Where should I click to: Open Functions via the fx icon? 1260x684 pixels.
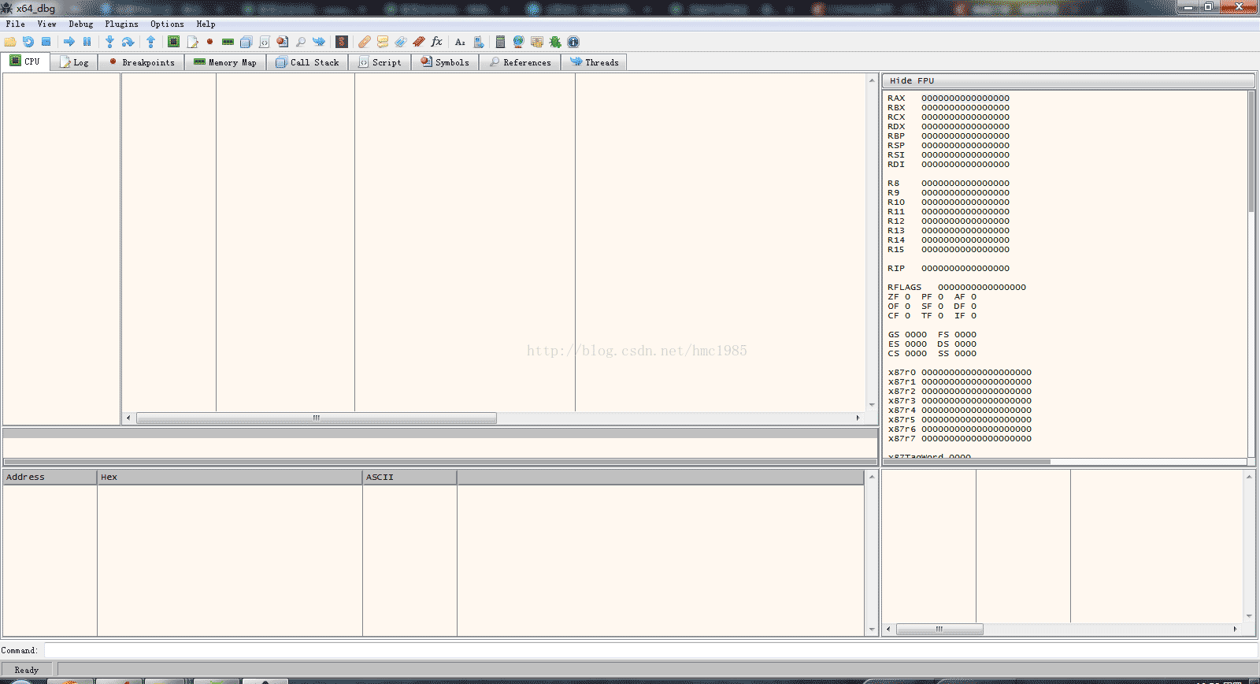[x=437, y=42]
